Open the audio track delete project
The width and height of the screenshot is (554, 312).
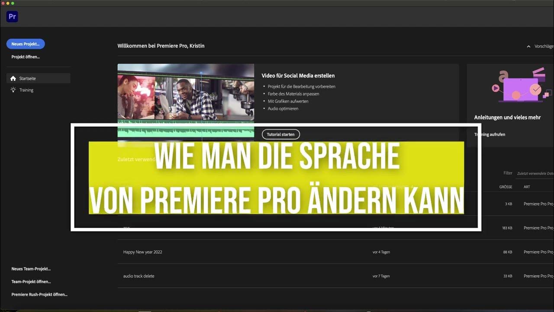click(x=139, y=276)
